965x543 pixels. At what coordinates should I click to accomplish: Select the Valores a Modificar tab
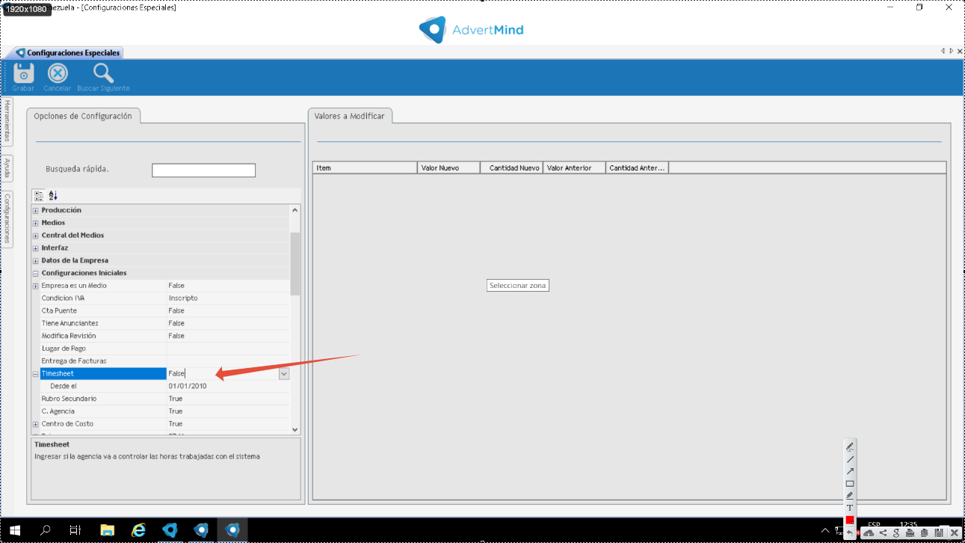tap(350, 116)
